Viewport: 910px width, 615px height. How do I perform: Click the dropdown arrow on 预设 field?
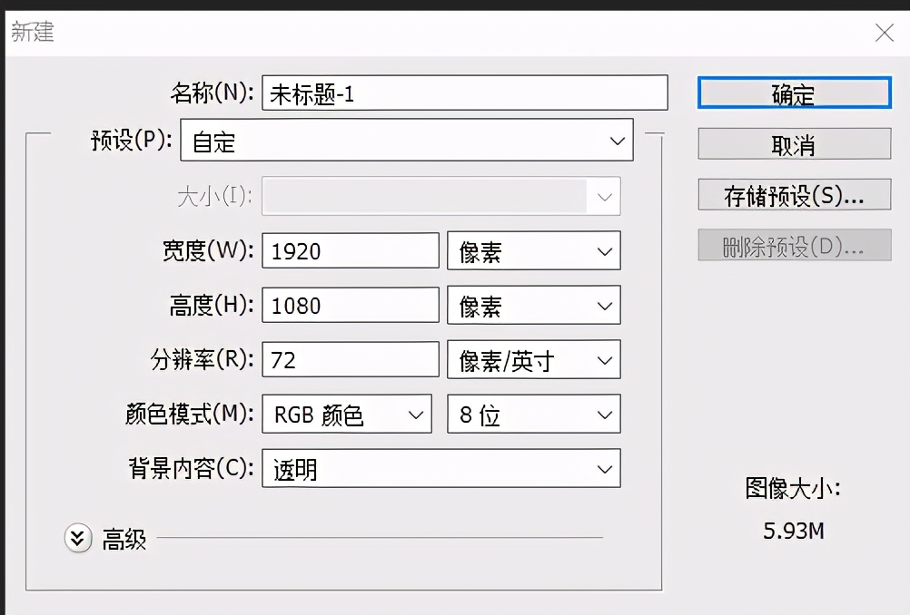click(617, 141)
